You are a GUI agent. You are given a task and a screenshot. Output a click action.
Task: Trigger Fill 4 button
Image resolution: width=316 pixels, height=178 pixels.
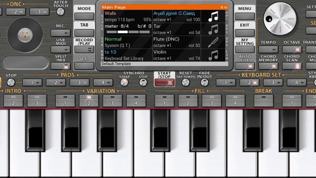click(x=235, y=100)
